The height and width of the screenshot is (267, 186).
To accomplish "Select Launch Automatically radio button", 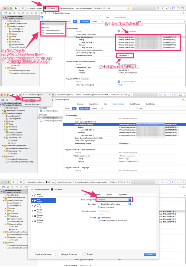I will (x=99, y=218).
